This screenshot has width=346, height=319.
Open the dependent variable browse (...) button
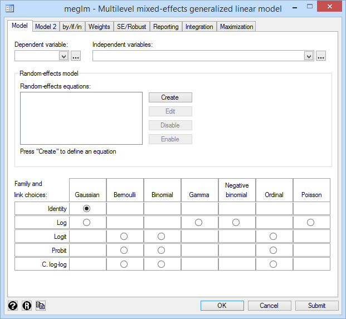pos(76,56)
